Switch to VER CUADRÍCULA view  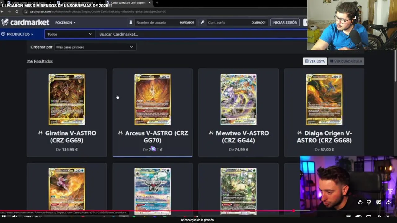tap(346, 61)
